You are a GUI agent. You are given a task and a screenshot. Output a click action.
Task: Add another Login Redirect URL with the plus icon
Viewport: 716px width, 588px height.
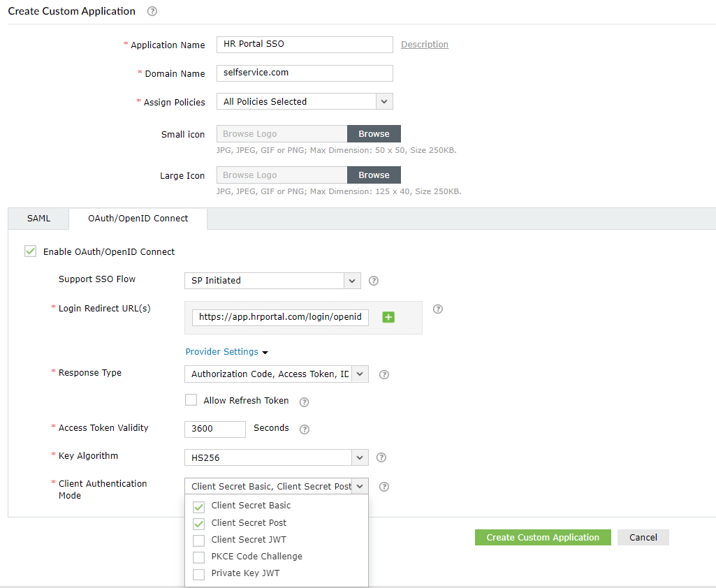coord(388,317)
